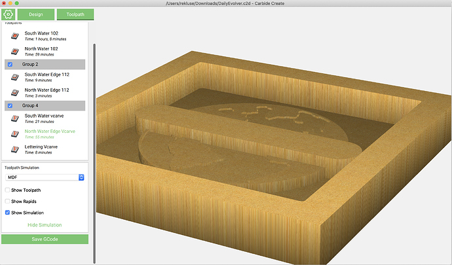This screenshot has height=265, width=452.
Task: Open the settings gear icon
Action: point(8,14)
